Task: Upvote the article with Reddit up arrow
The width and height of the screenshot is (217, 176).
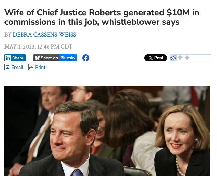Action: (x=180, y=58)
